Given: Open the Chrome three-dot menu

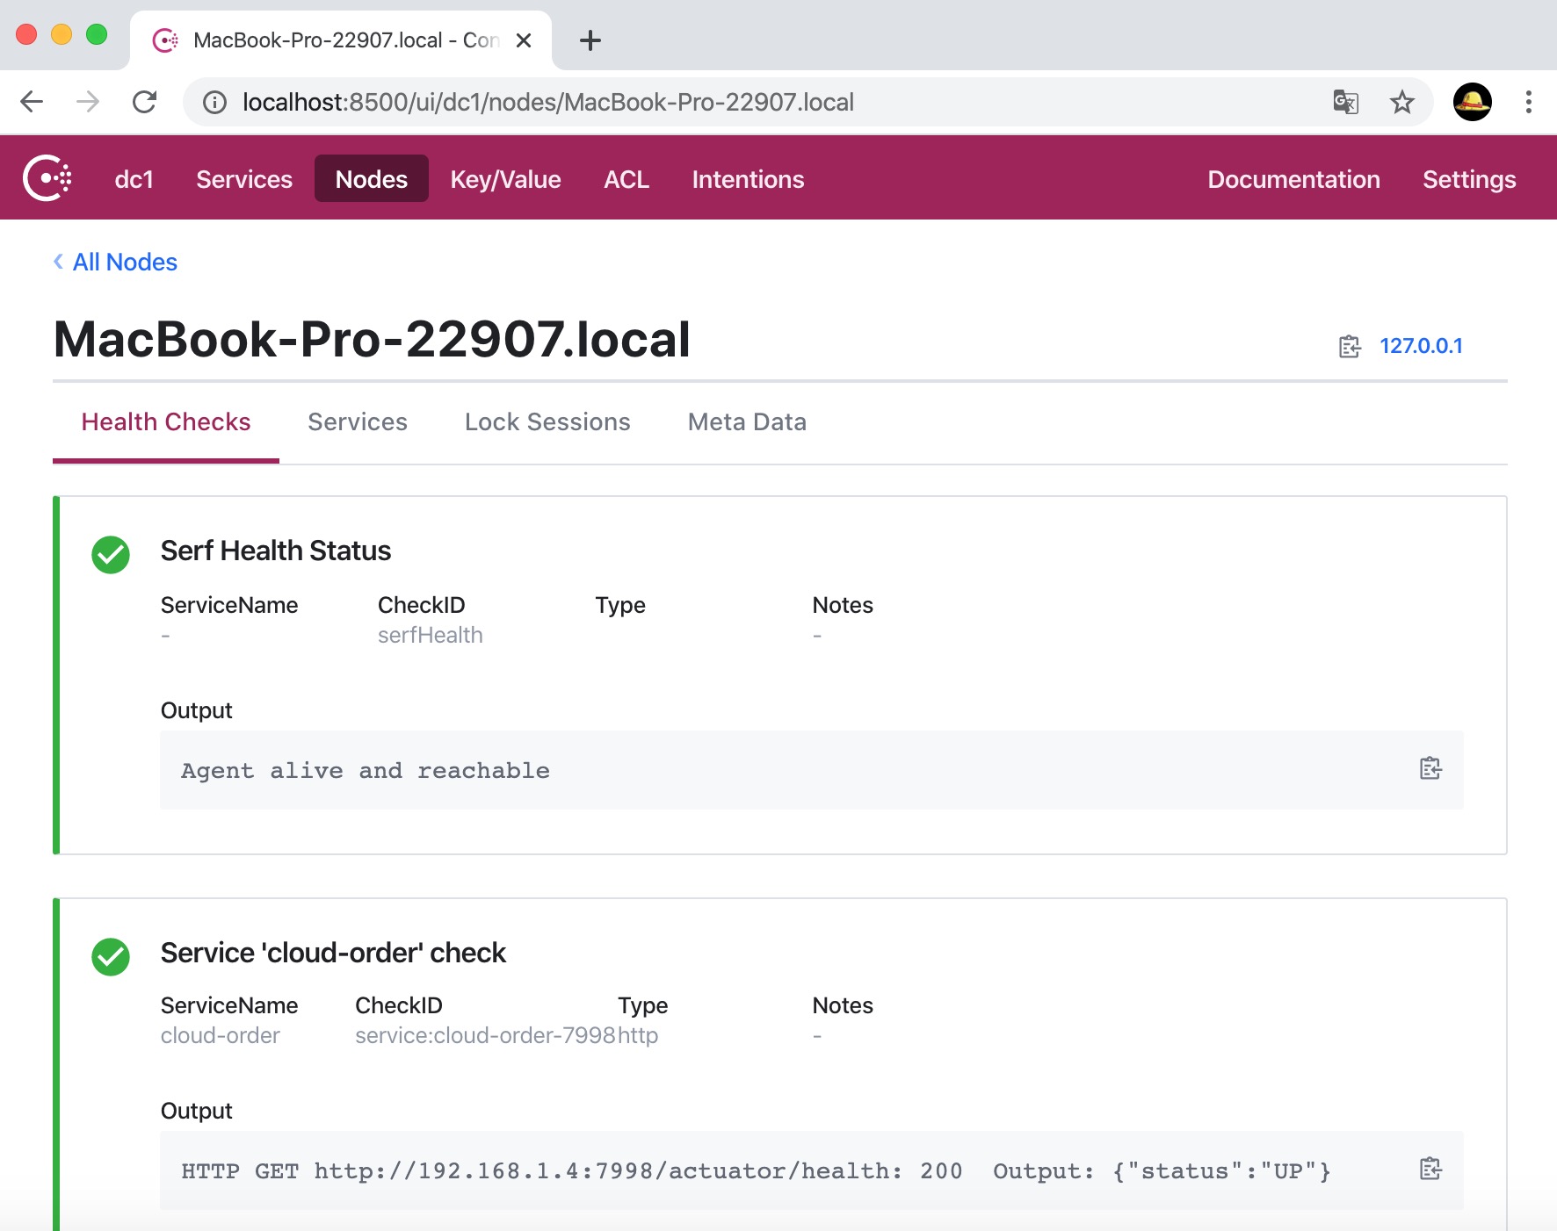Looking at the screenshot, I should pyautogui.click(x=1529, y=102).
